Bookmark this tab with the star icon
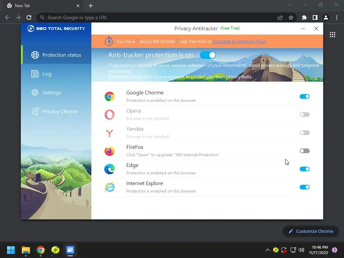344x258 pixels. 291,17
